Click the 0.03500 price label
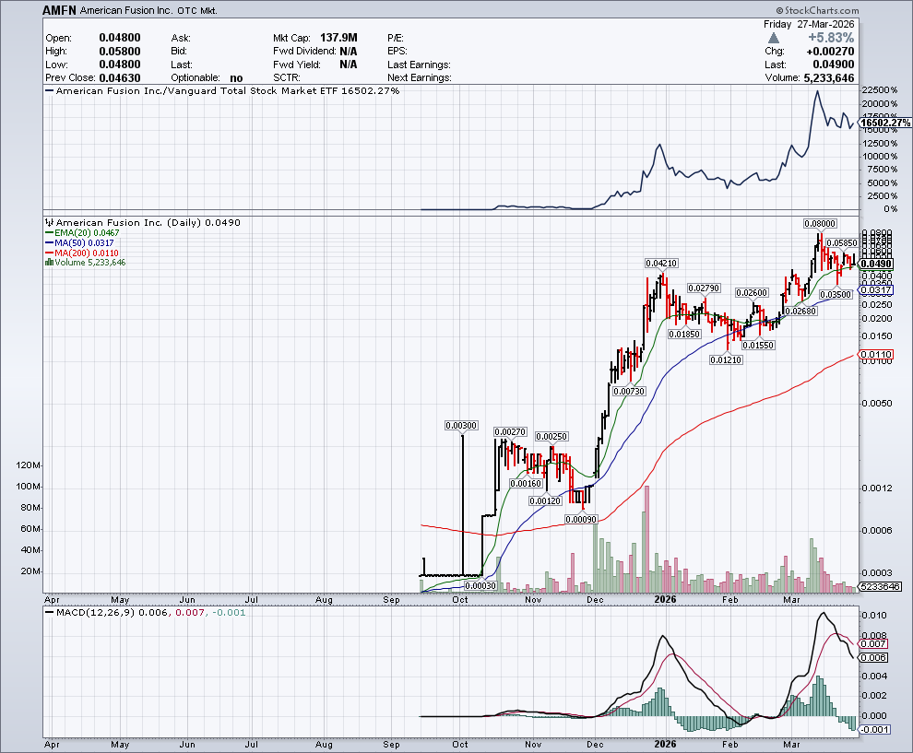This screenshot has height=753, width=913. click(x=836, y=294)
